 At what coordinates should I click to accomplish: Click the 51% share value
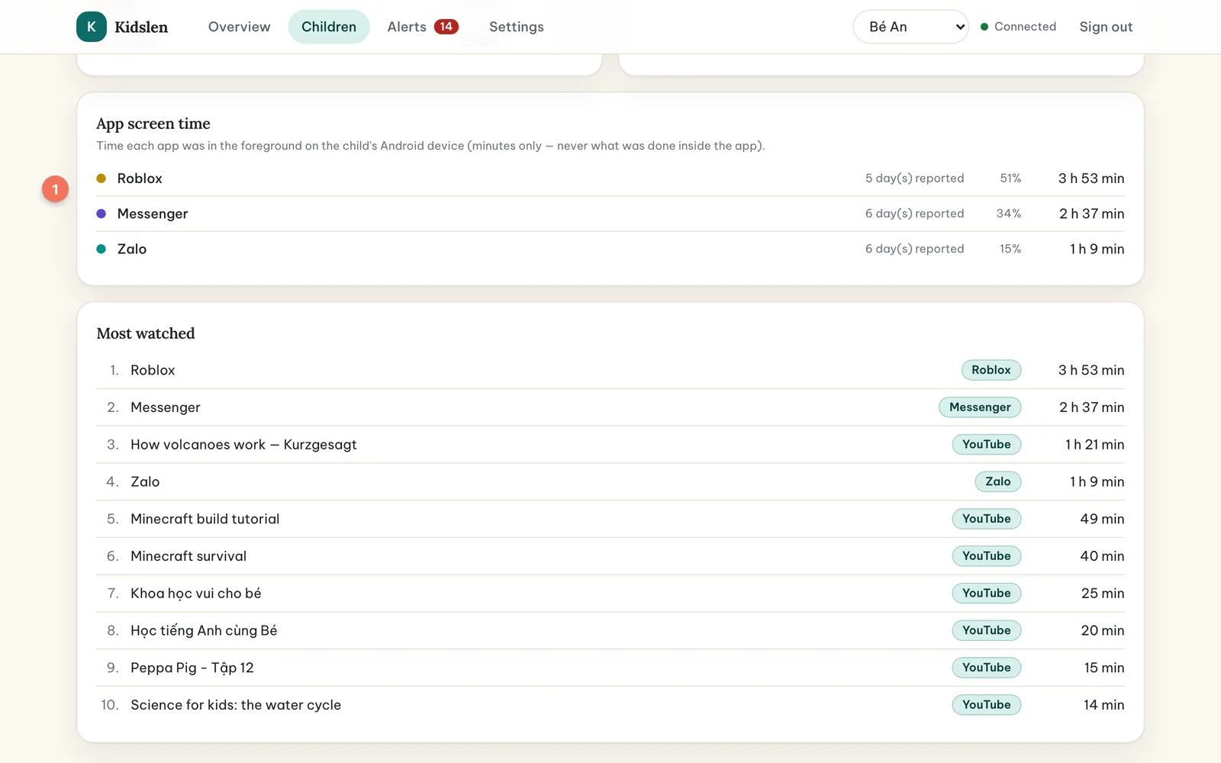1010,179
